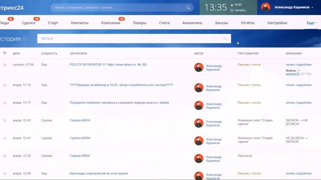Open Александр Кадников user menu dropdown
321x180 pixels.
pos(294,7)
